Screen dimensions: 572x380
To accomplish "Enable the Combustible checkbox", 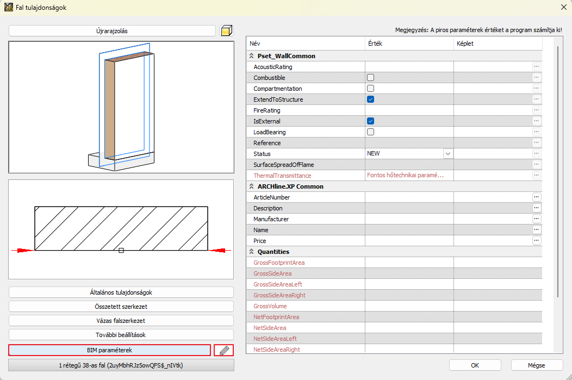I will click(x=370, y=78).
